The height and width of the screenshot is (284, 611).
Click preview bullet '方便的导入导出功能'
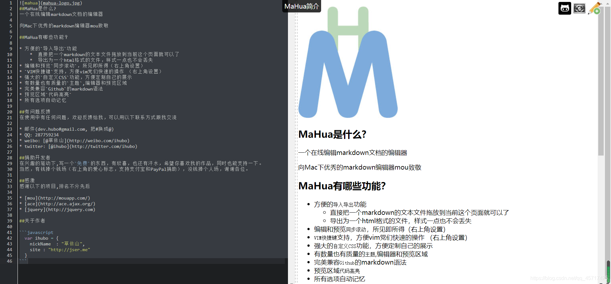click(x=340, y=204)
